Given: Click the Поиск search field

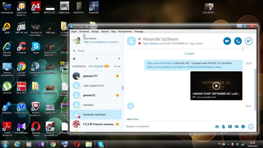Looking at the screenshot, I should [x=97, y=51].
